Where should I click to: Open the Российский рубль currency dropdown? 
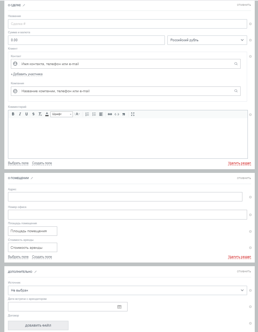tap(207, 40)
